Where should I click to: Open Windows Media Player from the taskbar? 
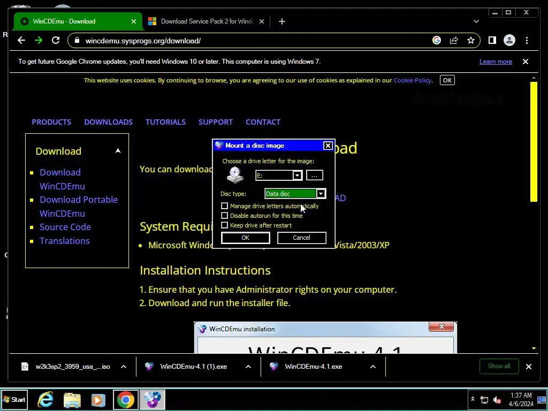point(98,399)
